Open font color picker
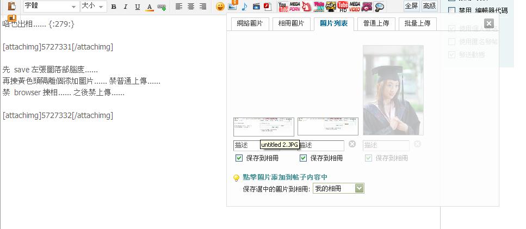The height and width of the screenshot is (229, 526). pyautogui.click(x=149, y=7)
